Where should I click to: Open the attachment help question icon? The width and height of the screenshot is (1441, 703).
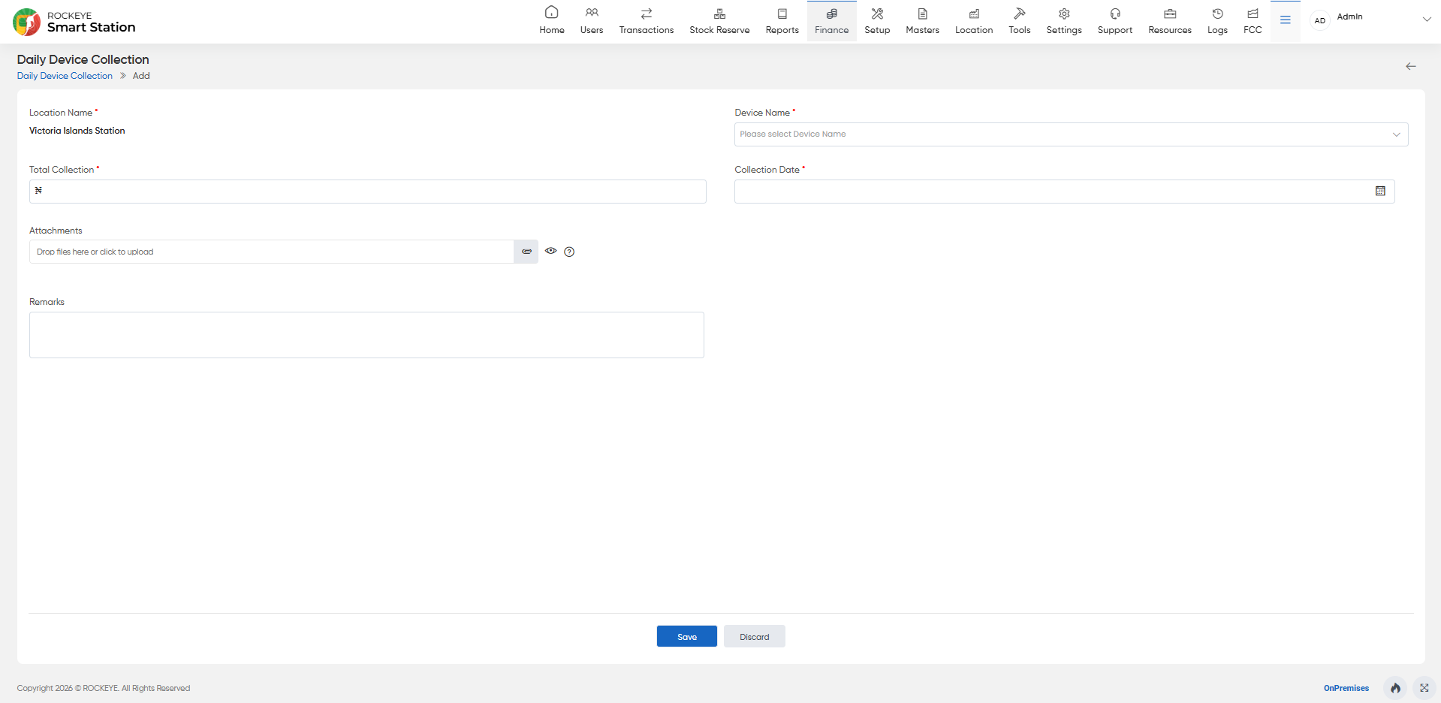(569, 252)
